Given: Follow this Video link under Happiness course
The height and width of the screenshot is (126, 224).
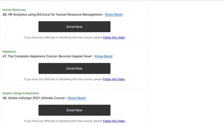Looking at the screenshot, I should 114,79.
